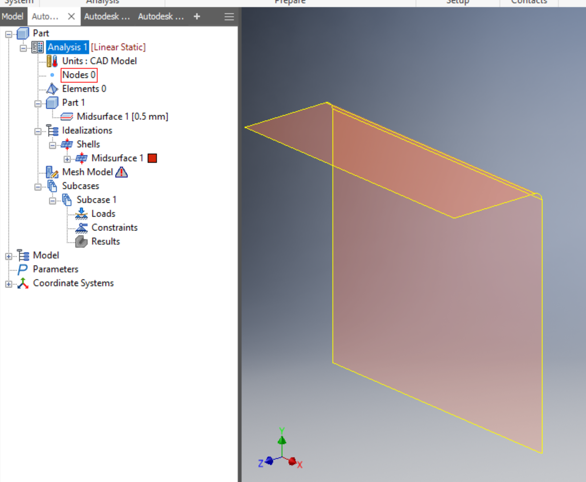Select the Units : CAD Model icon

point(52,61)
